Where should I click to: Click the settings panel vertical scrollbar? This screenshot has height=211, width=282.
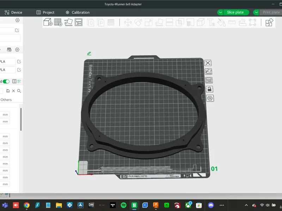(21, 119)
